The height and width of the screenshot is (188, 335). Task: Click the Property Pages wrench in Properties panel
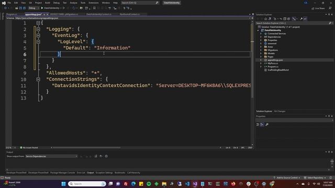click(x=267, y=124)
